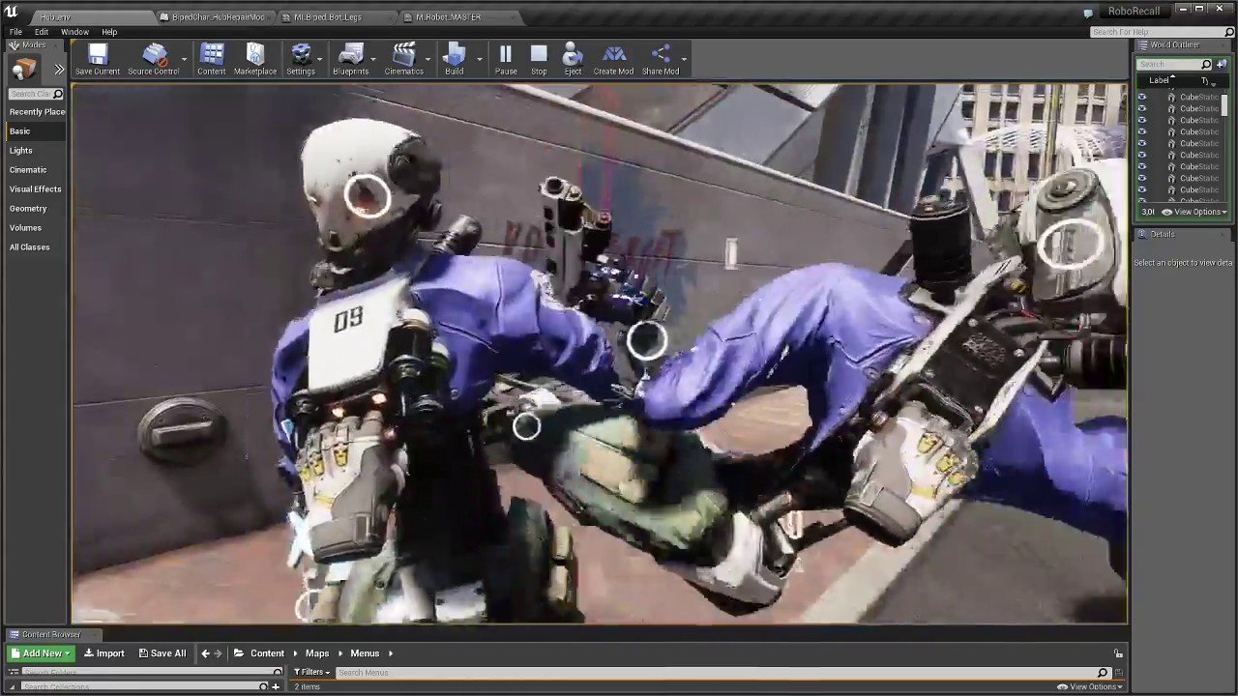
Task: Toggle visibility of the first CubeStatic actor
Action: [x=1142, y=97]
